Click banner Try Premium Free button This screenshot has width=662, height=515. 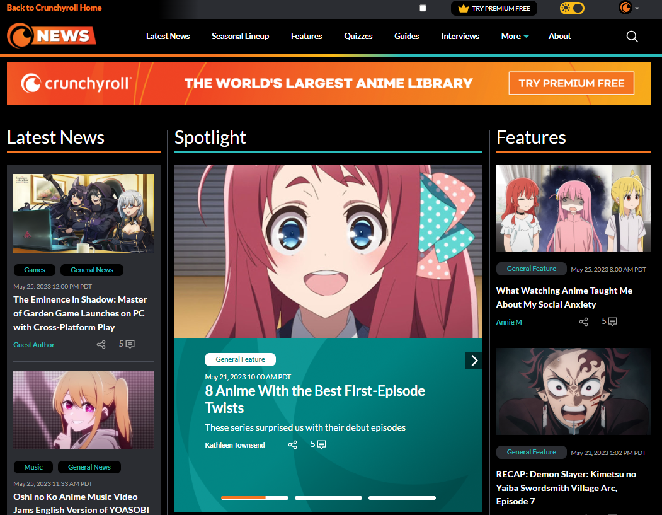click(x=571, y=83)
